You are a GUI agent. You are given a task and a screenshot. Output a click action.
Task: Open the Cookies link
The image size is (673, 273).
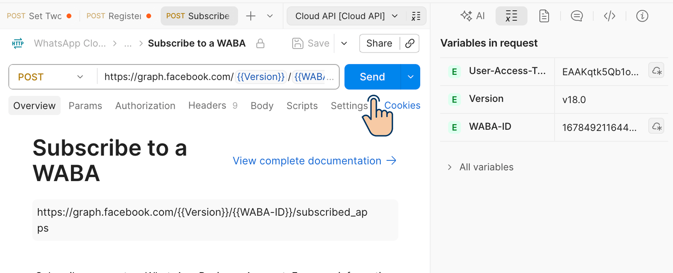pyautogui.click(x=402, y=105)
